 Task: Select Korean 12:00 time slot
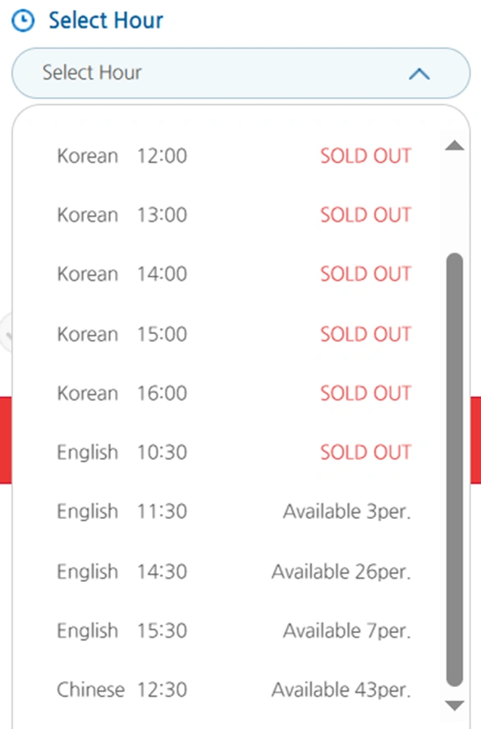234,156
